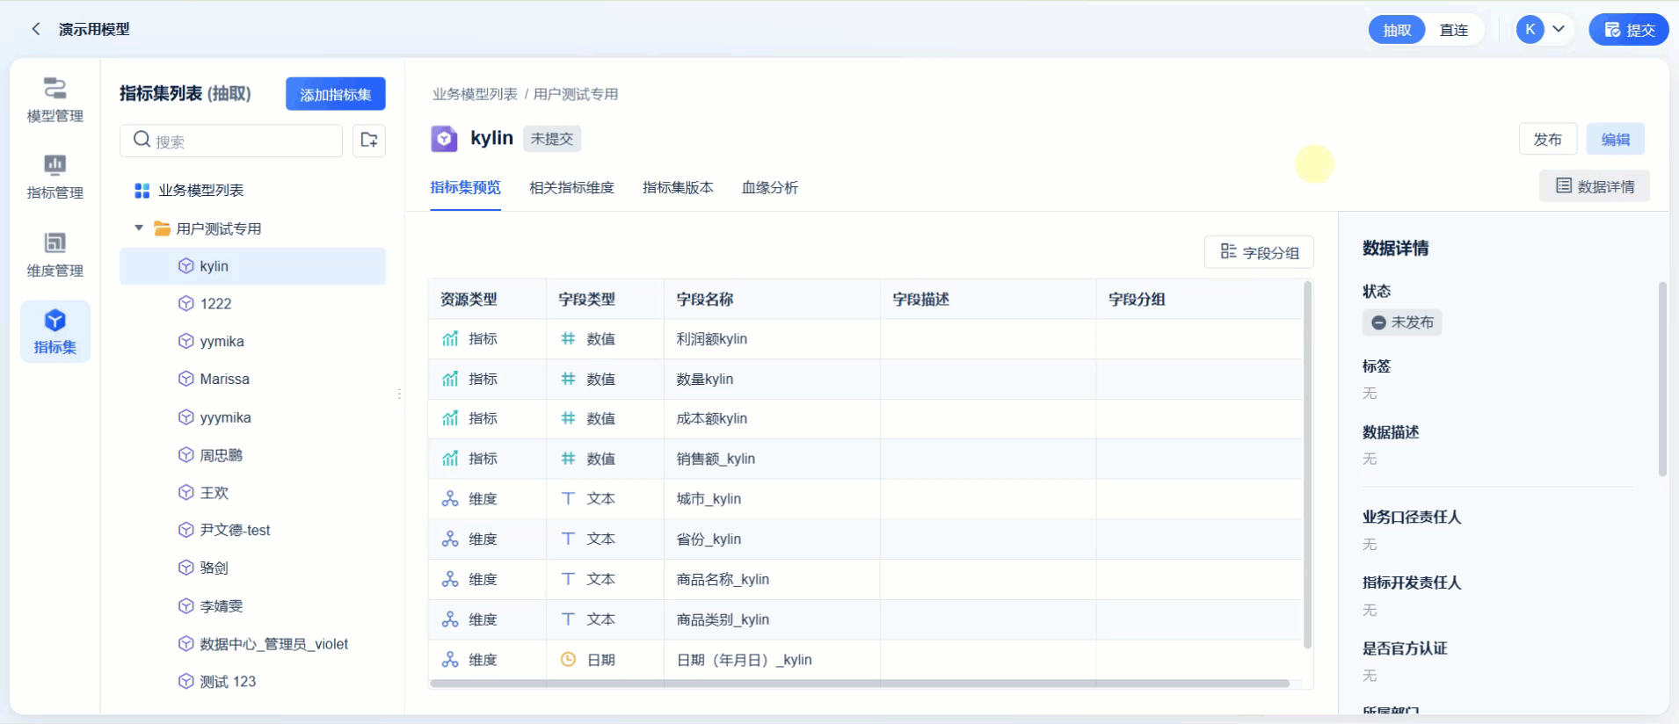The height and width of the screenshot is (724, 1679).
Task: Focus the 搜索 input field
Action: click(x=242, y=141)
